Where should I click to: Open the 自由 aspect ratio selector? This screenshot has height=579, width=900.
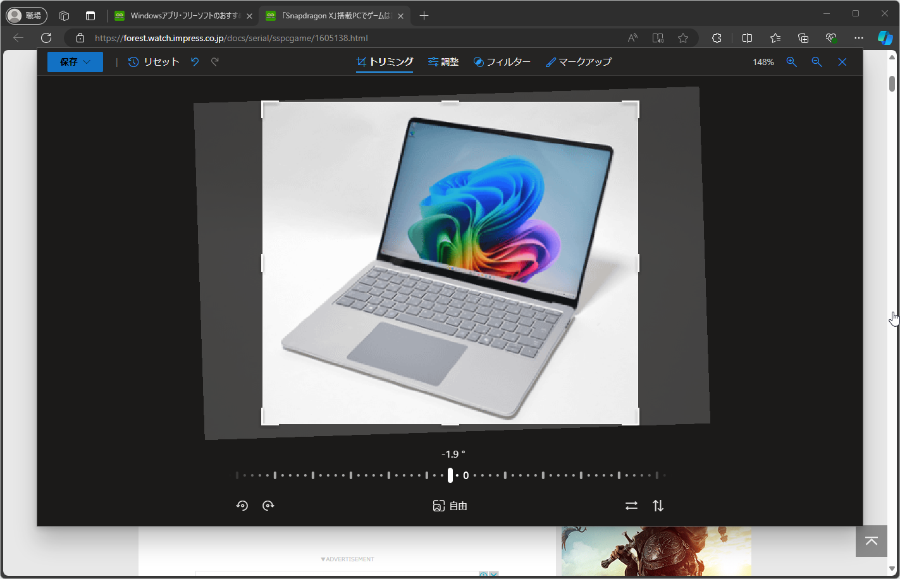pyautogui.click(x=450, y=506)
